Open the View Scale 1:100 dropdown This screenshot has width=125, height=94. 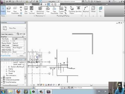18,39
